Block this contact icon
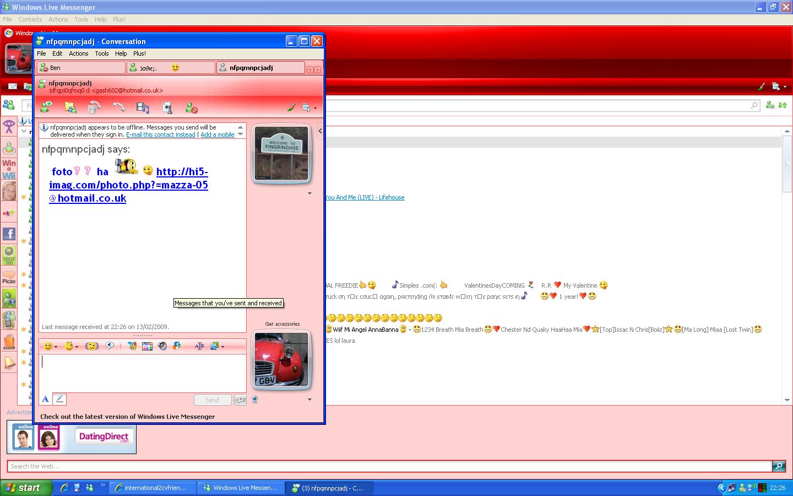 point(191,107)
